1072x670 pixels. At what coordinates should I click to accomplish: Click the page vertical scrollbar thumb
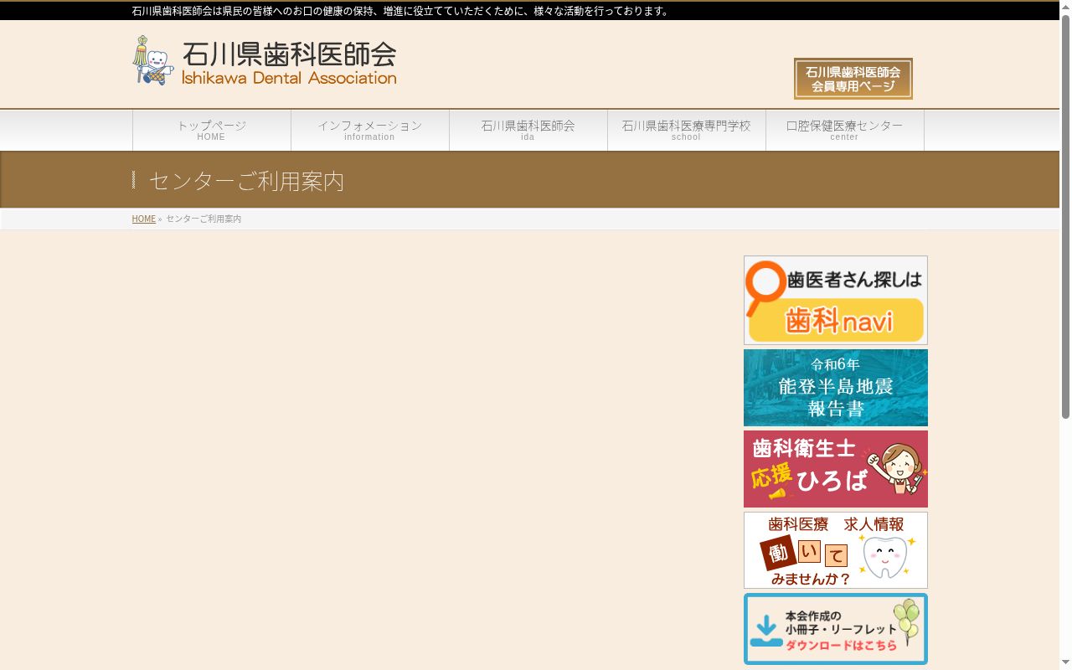[x=1065, y=216]
